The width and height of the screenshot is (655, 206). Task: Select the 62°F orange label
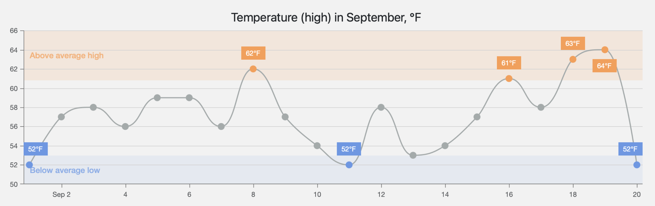(253, 53)
